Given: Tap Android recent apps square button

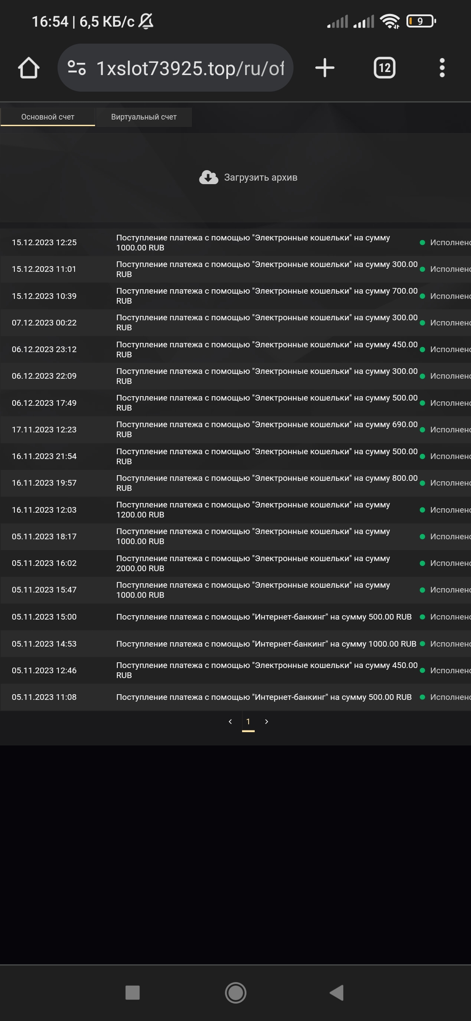Looking at the screenshot, I should tap(133, 992).
